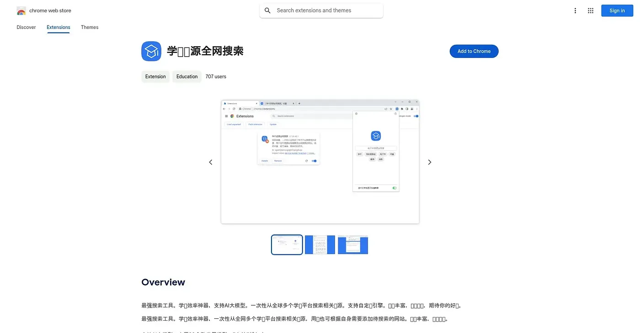Advance to the next screenshot with the right arrow
Image resolution: width=640 pixels, height=333 pixels.
coord(429,162)
